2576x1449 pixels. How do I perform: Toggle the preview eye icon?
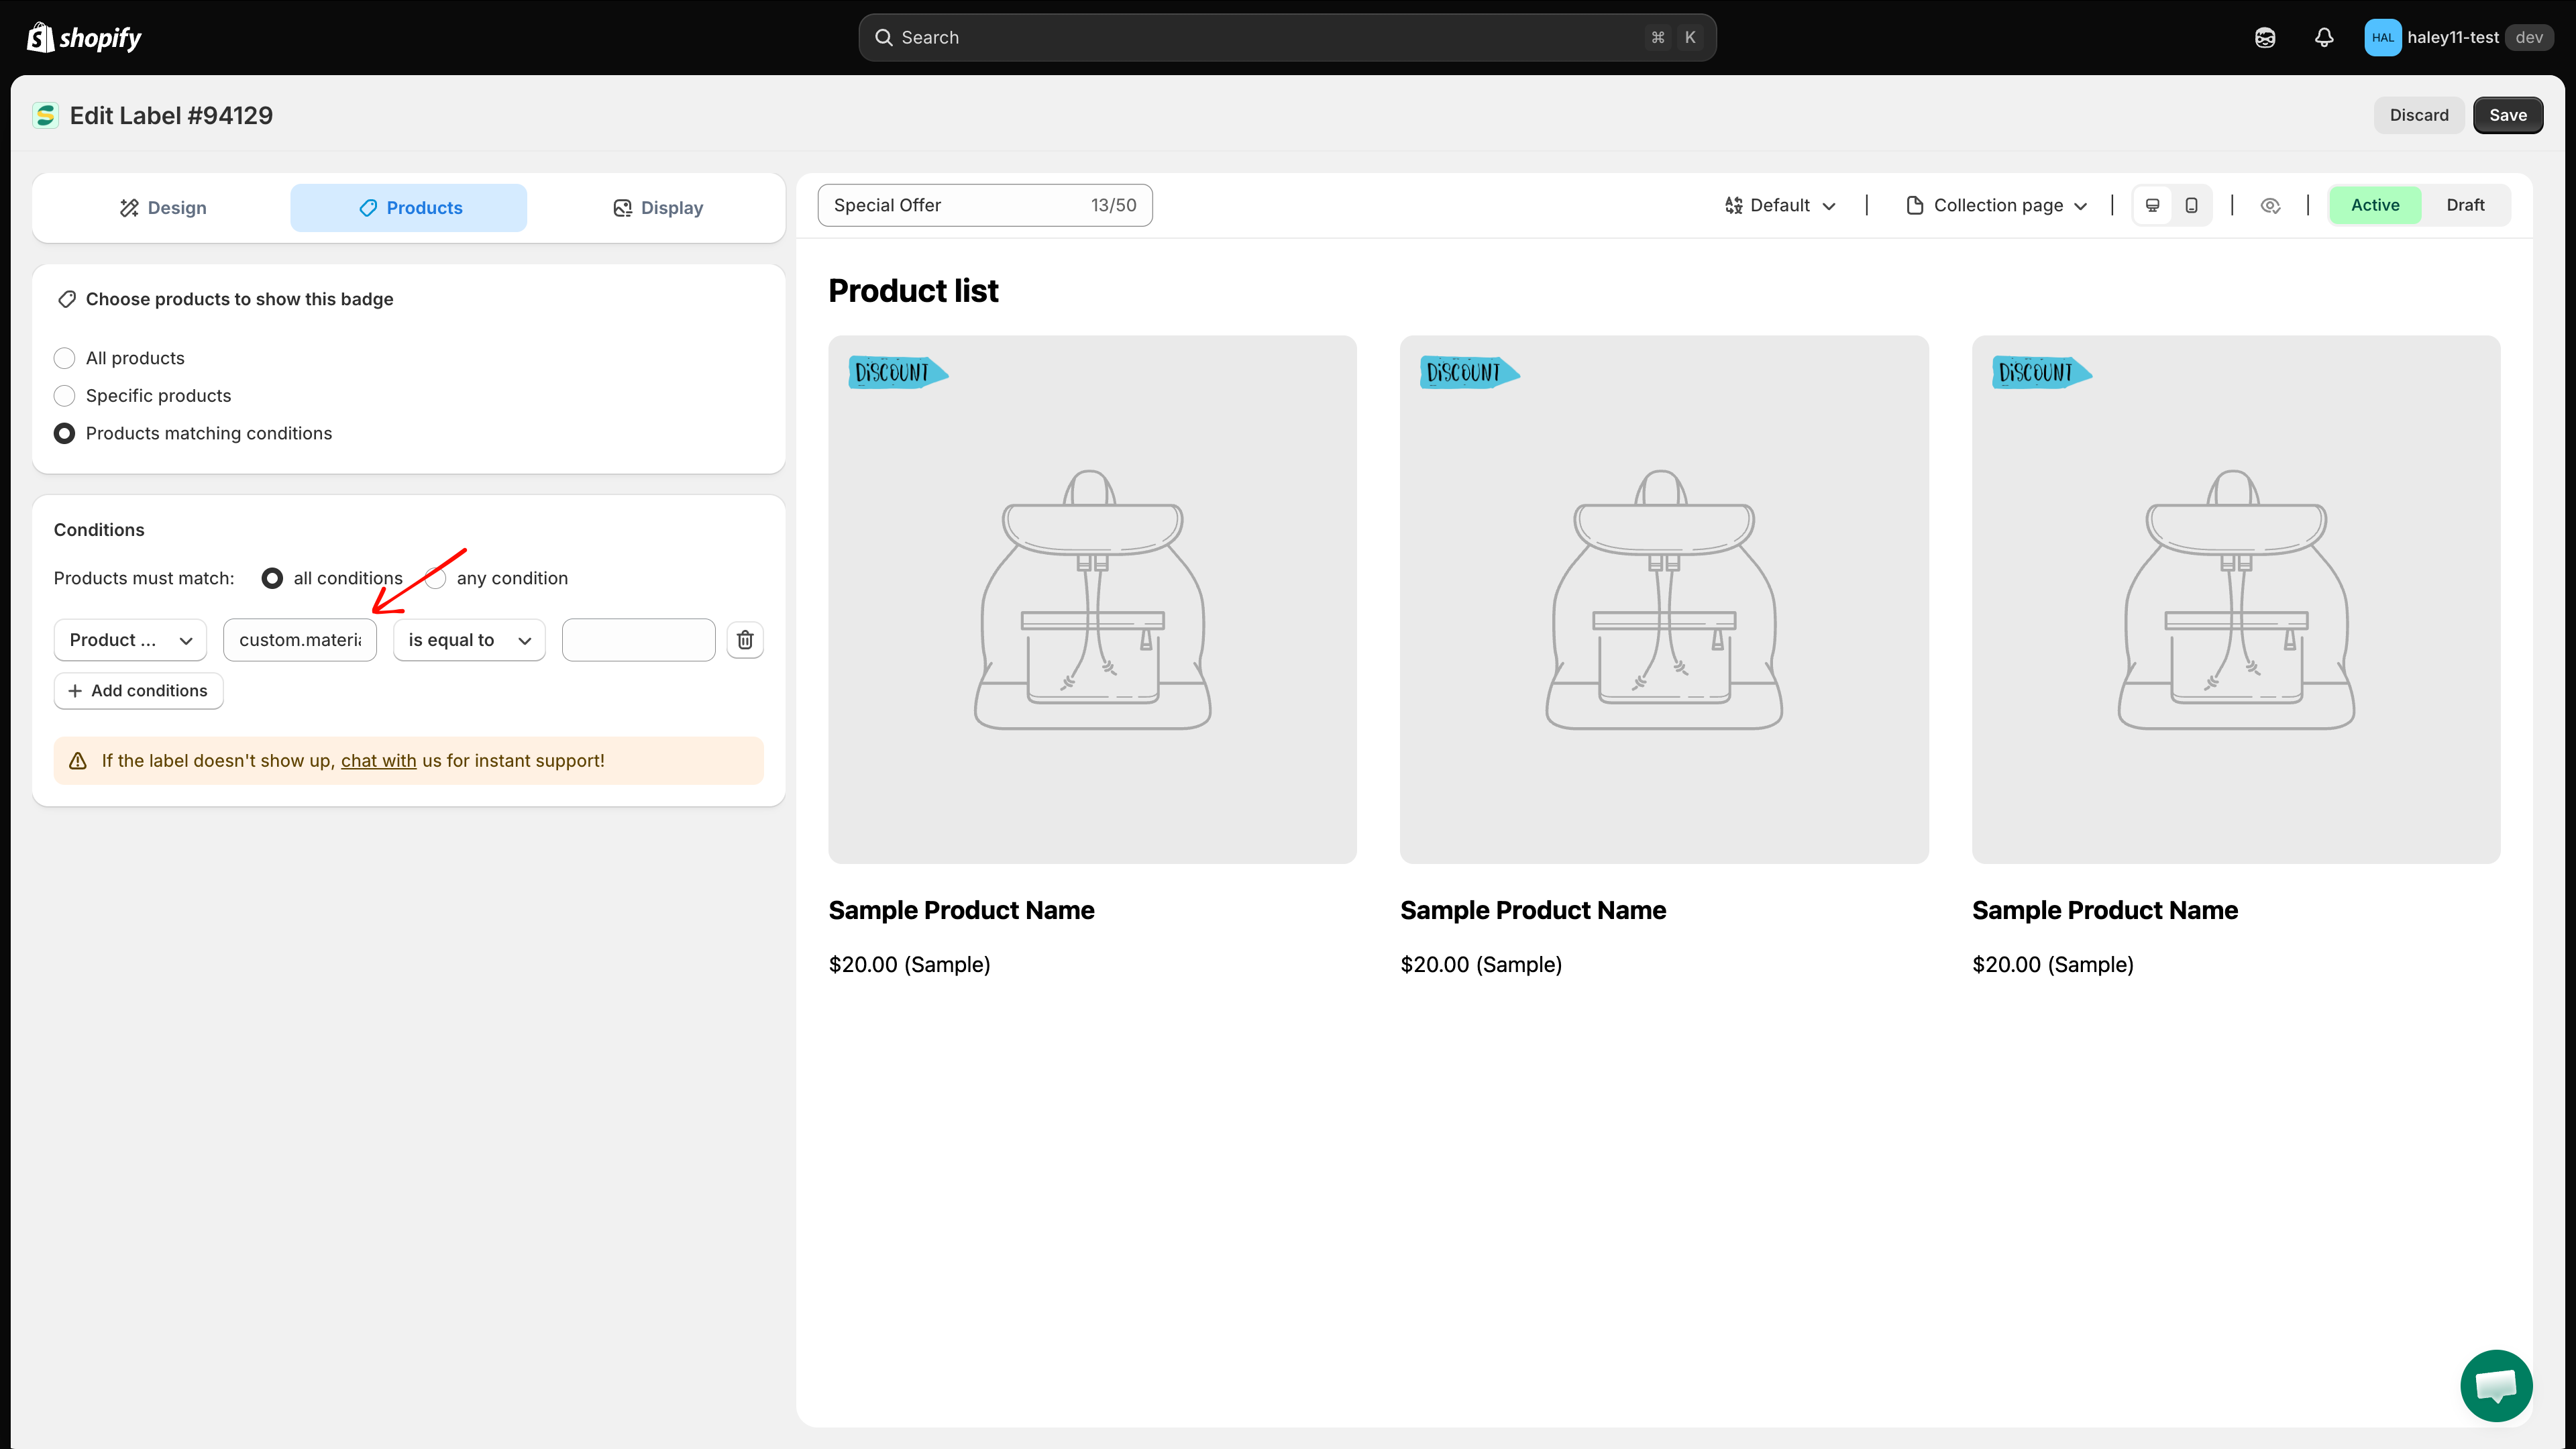(x=2270, y=205)
